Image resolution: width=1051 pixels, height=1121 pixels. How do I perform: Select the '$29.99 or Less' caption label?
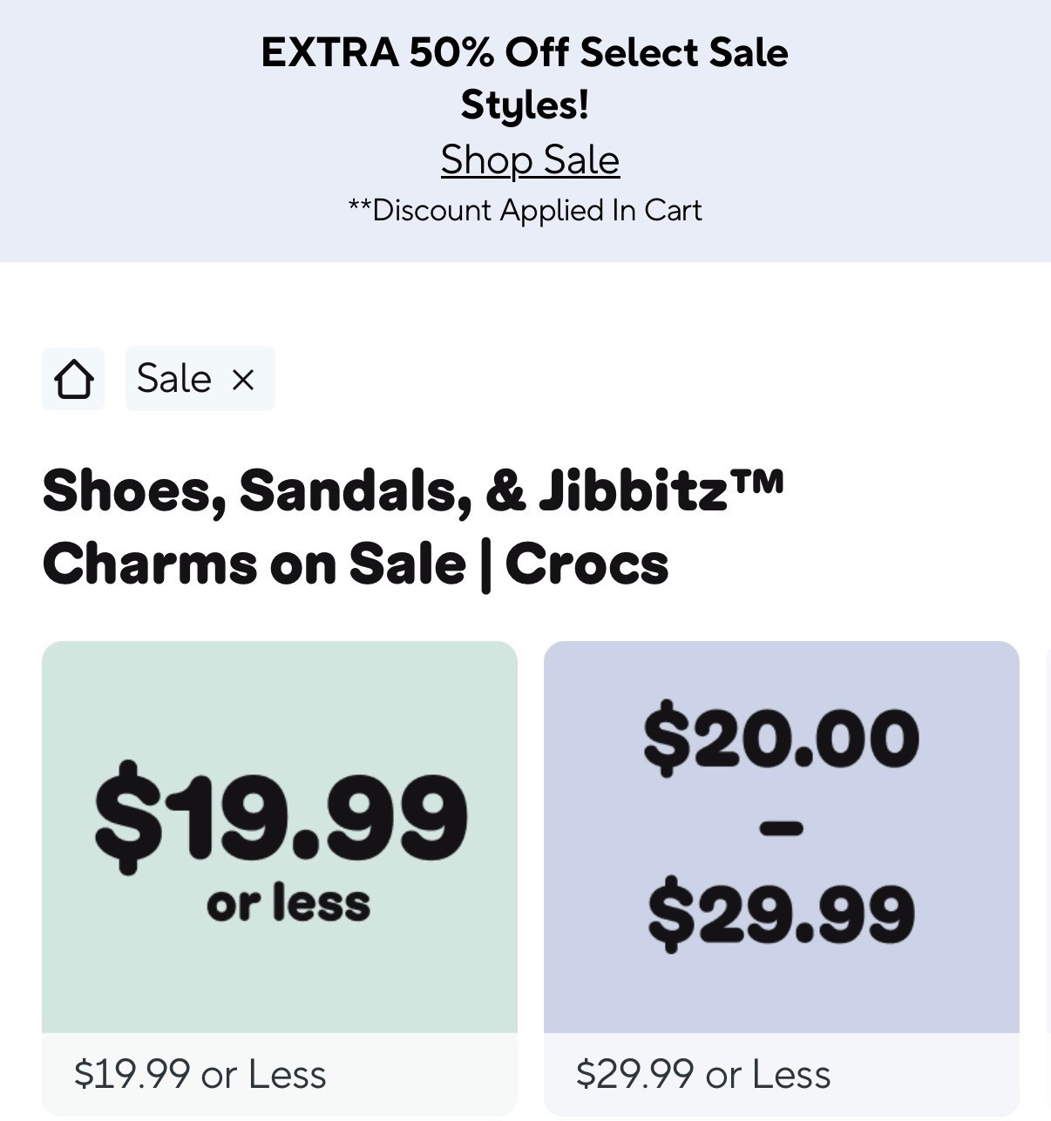(704, 1074)
